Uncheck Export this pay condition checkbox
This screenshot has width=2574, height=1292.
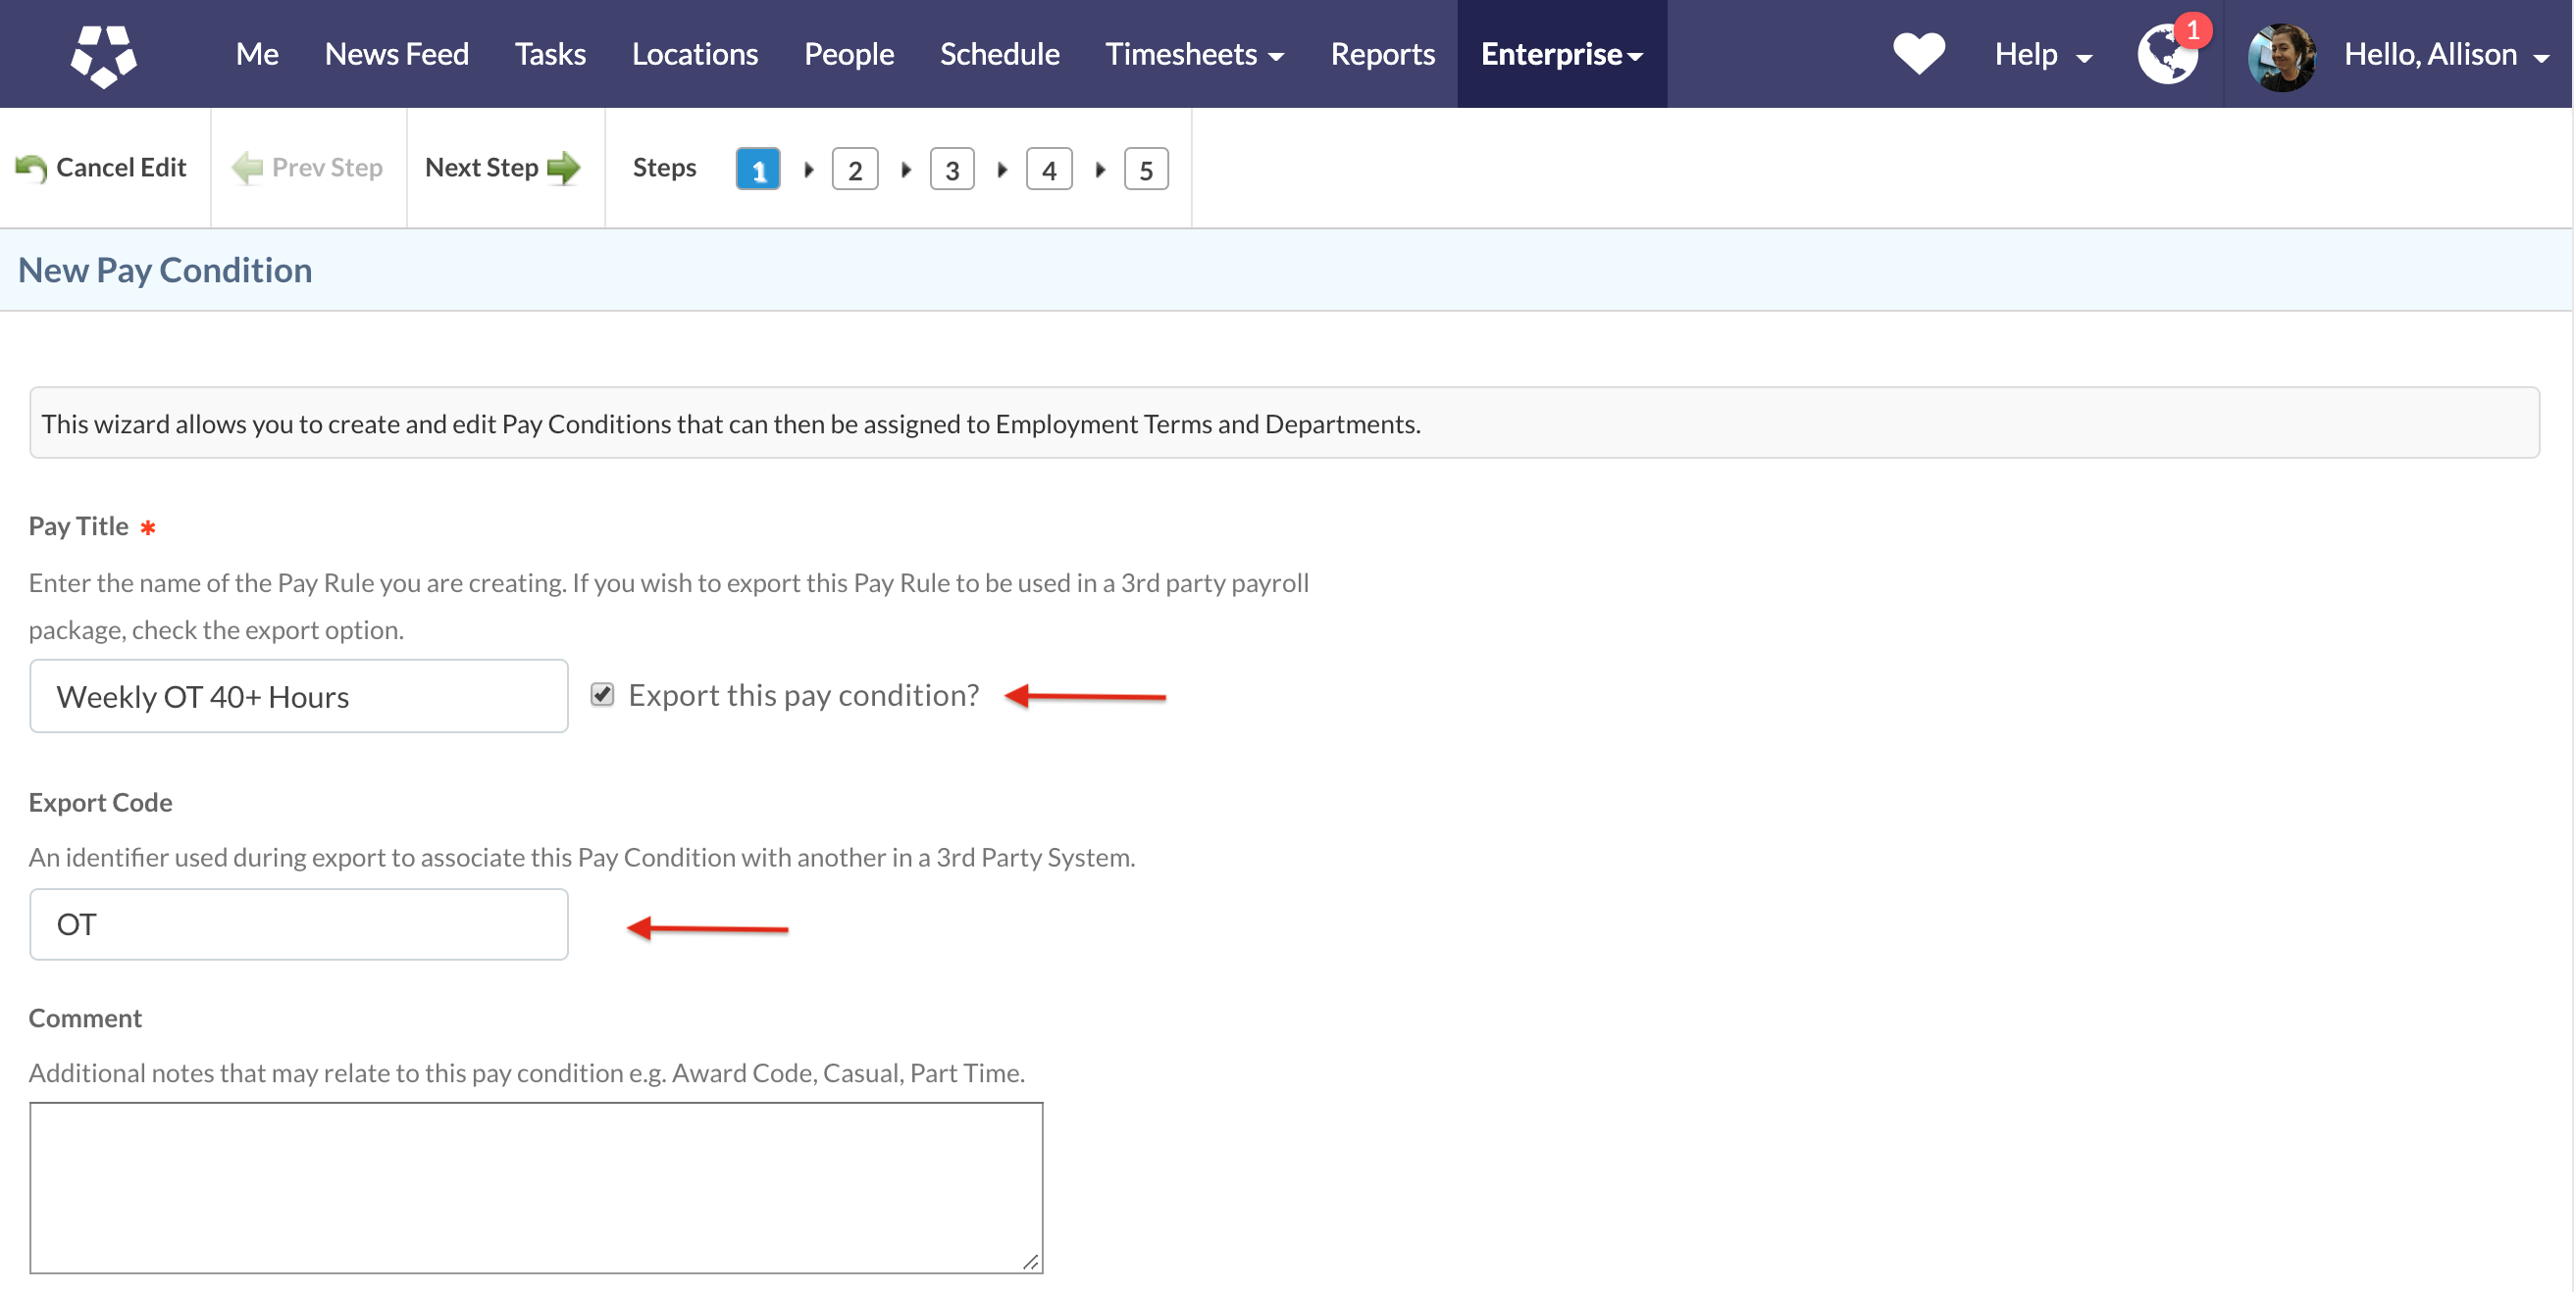tap(601, 695)
